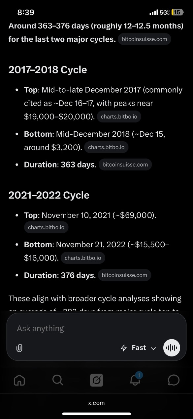This screenshot has width=193, height=419.
Task: Open bitcoinsuisse.com chip beside 376 days
Action: tap(125, 275)
